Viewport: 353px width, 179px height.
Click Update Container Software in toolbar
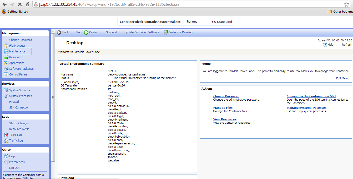142,32
